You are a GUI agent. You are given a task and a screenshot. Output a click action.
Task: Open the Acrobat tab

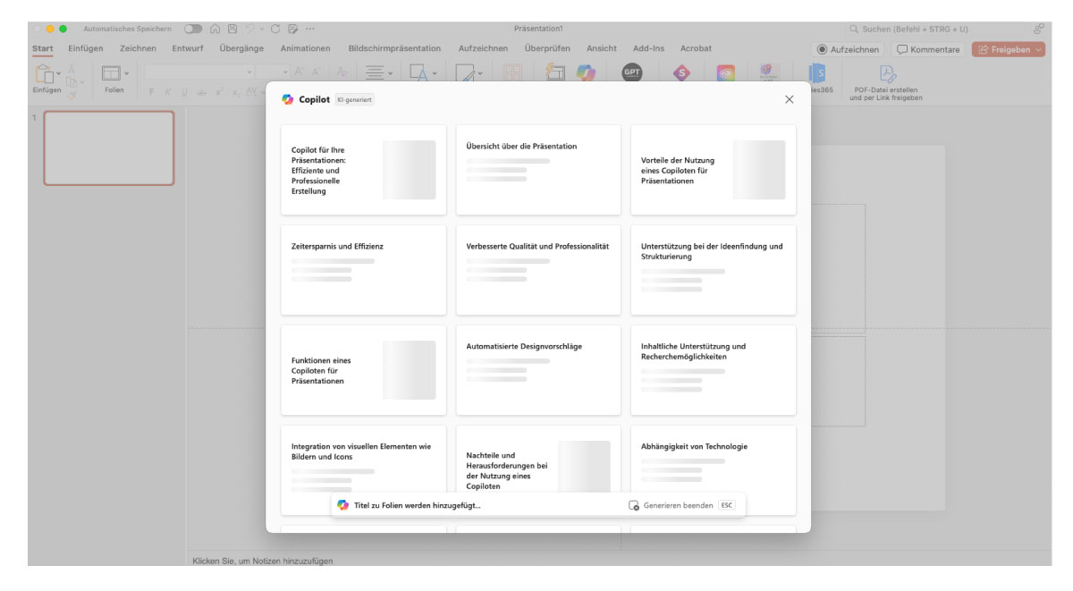click(696, 48)
